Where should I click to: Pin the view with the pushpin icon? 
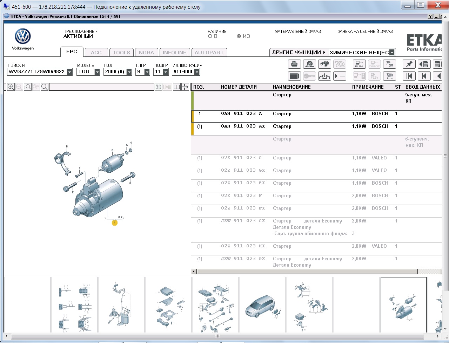click(409, 64)
